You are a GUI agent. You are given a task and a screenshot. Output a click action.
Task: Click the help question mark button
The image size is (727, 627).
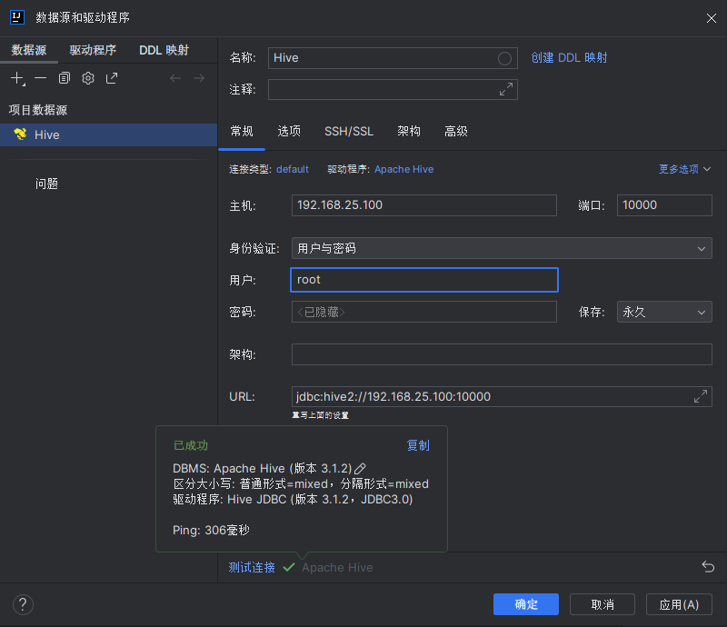pyautogui.click(x=24, y=604)
